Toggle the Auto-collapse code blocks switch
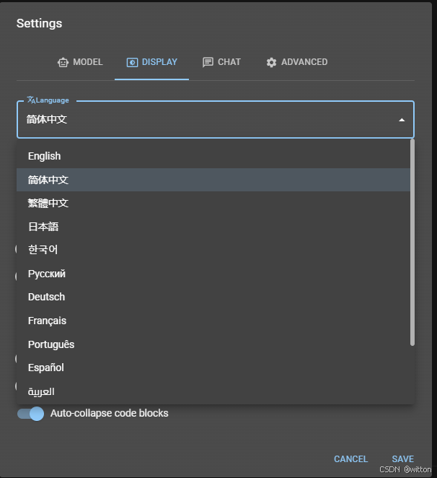This screenshot has height=478, width=437. (x=31, y=414)
